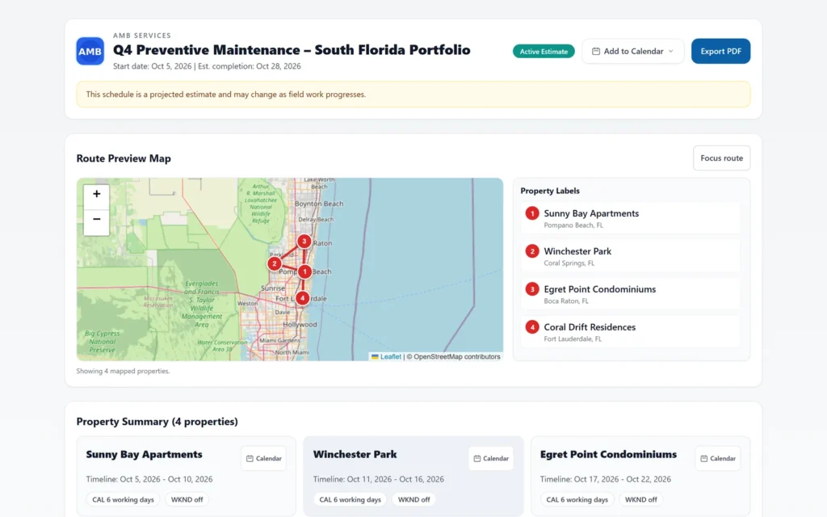Click the Winchester Park card title
The image size is (827, 517).
click(355, 454)
